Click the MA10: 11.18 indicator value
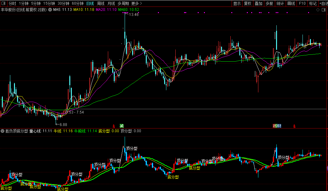 [84, 10]
